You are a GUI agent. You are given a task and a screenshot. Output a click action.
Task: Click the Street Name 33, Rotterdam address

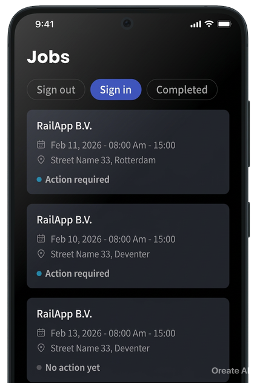coord(103,160)
